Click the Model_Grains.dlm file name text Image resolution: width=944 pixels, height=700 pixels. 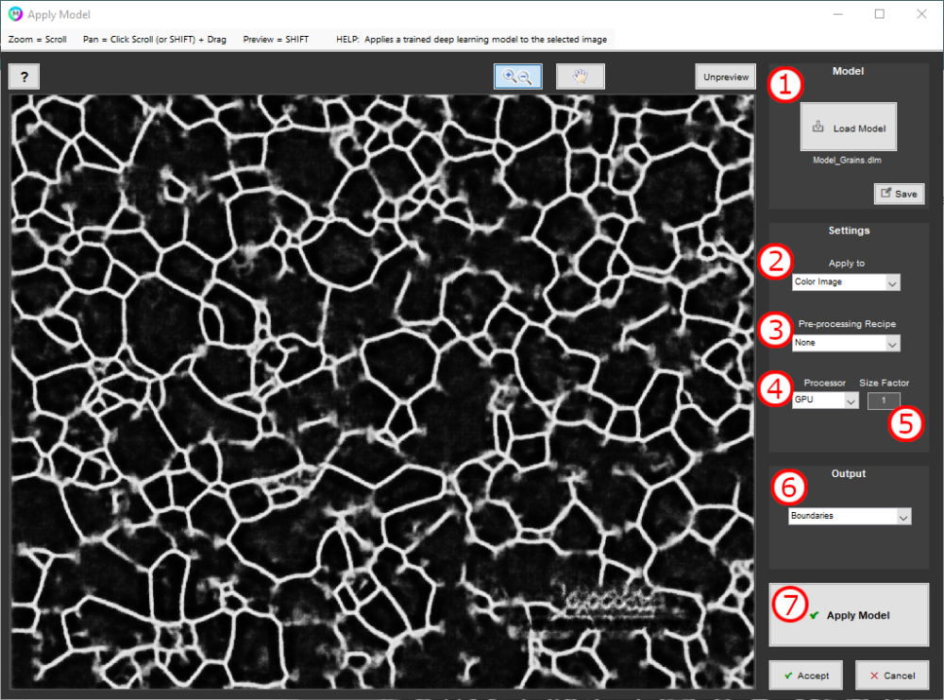pyautogui.click(x=847, y=161)
